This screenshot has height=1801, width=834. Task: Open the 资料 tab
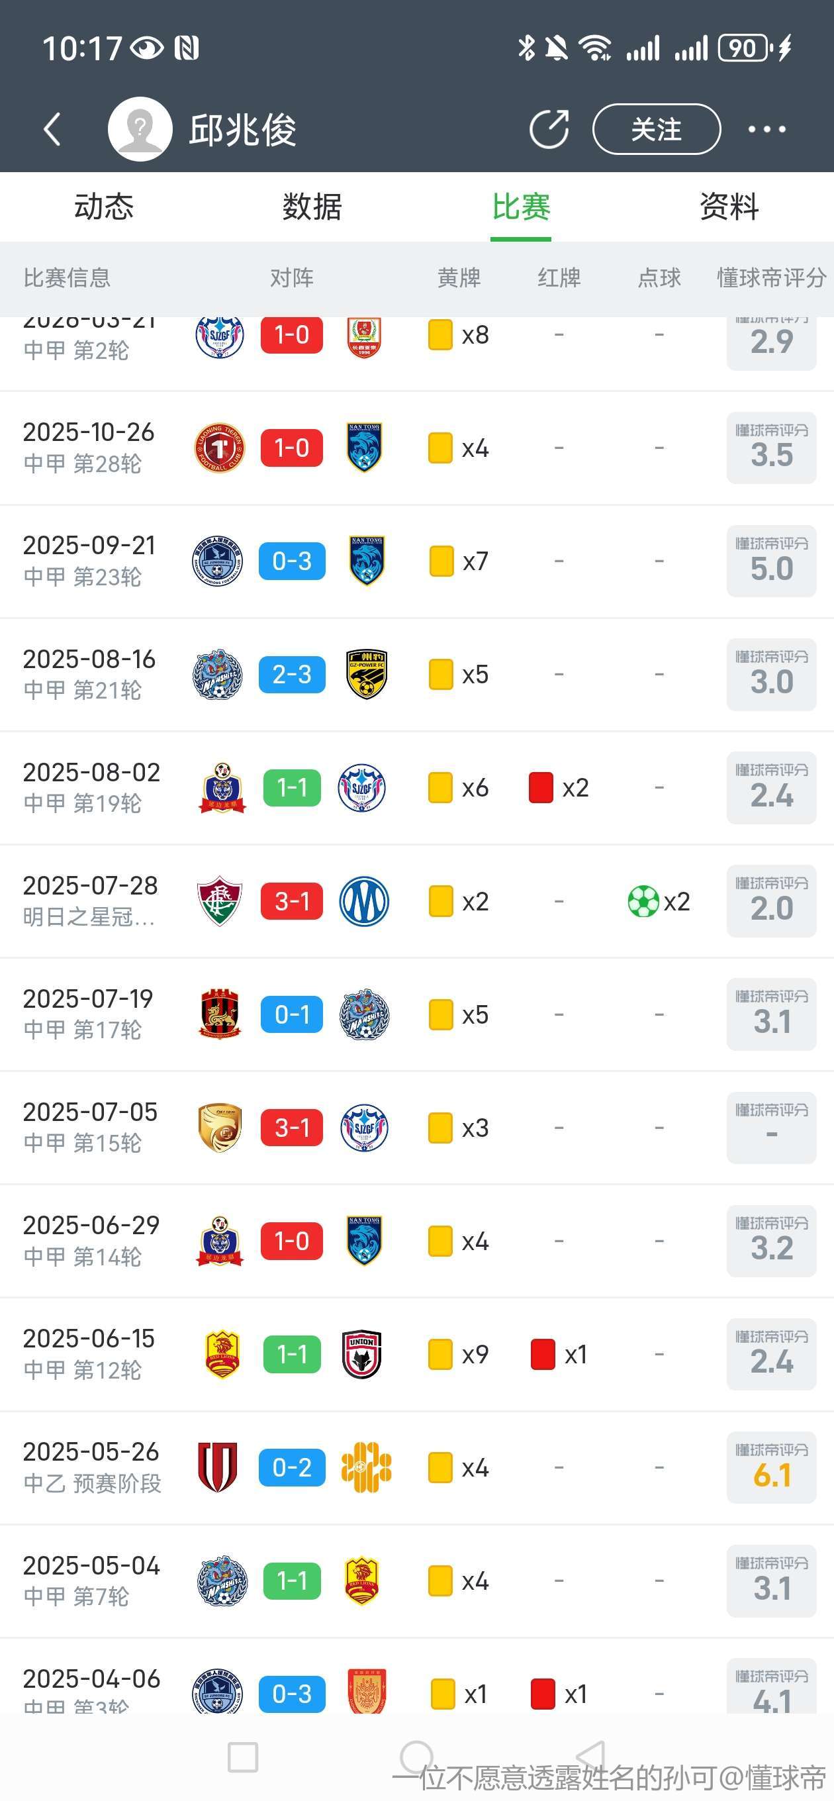coord(729,207)
